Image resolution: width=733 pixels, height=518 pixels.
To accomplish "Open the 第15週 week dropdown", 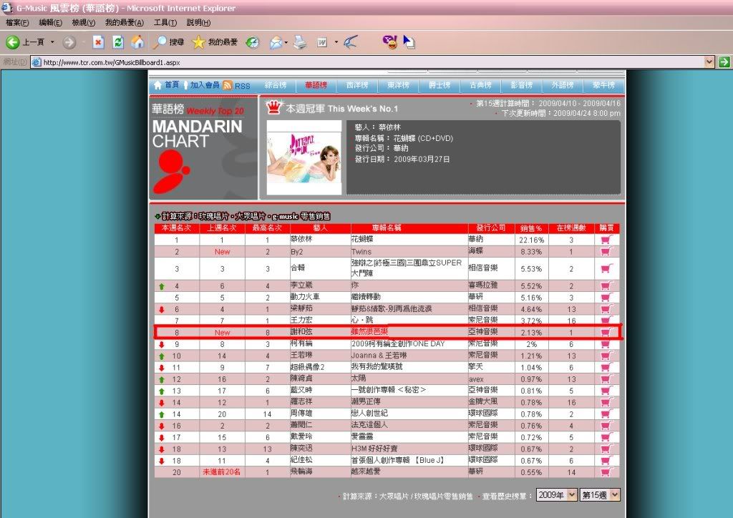I will [600, 495].
